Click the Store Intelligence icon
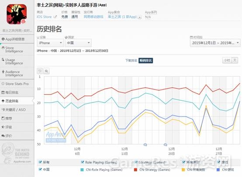This screenshot has width=242, height=177. click(3, 48)
